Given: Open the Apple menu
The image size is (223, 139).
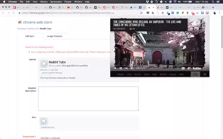Looking at the screenshot, I should (4, 2).
